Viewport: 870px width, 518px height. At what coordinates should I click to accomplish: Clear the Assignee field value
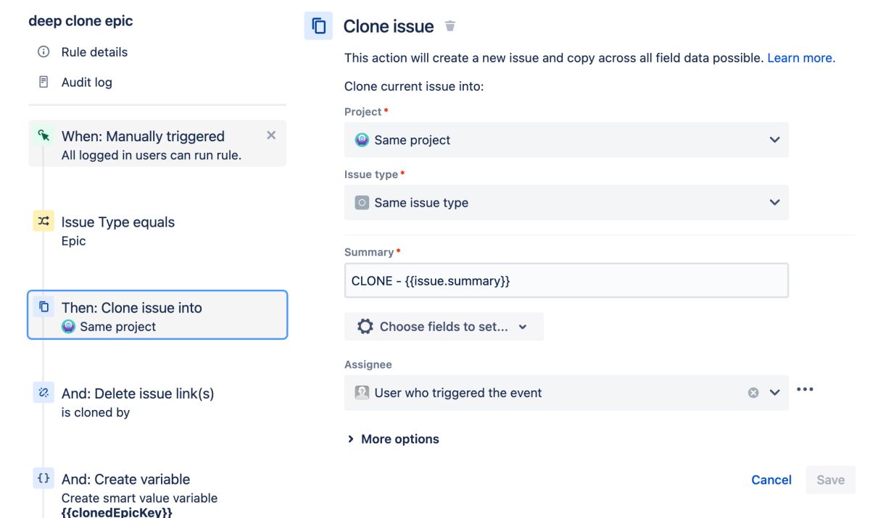coord(753,393)
